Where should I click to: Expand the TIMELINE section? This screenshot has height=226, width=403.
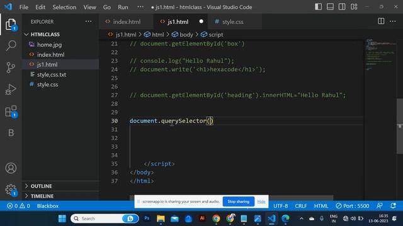pyautogui.click(x=60, y=196)
